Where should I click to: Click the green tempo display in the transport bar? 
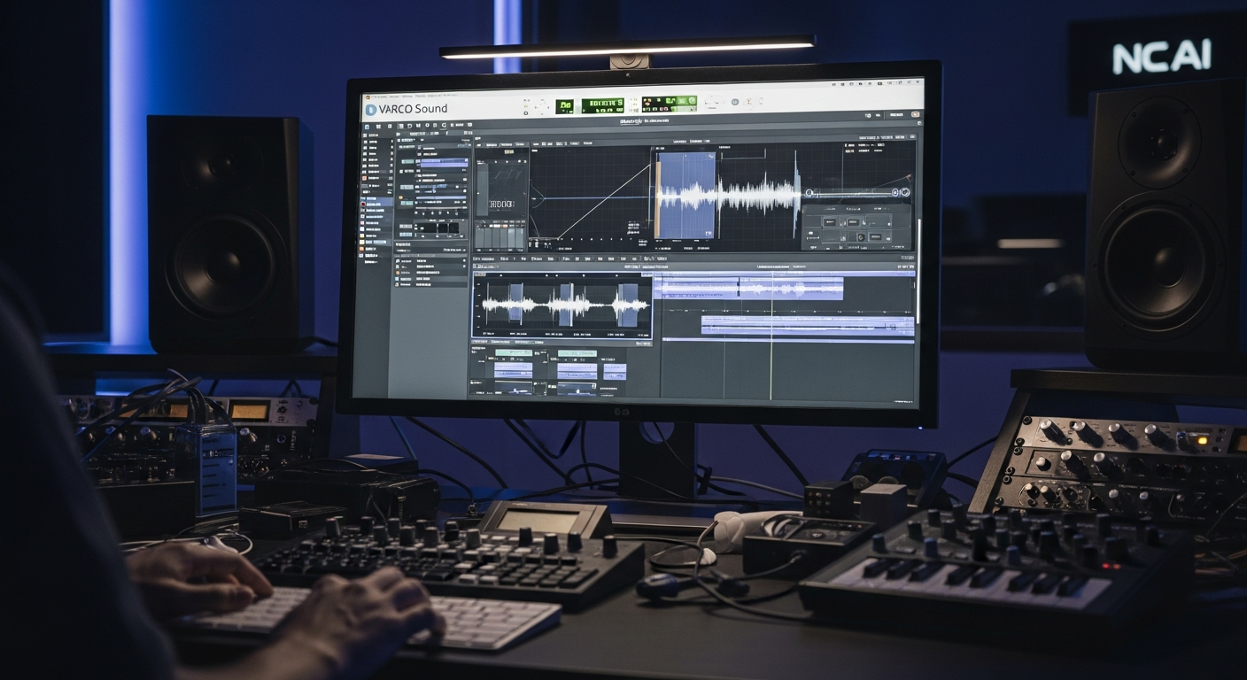[564, 106]
